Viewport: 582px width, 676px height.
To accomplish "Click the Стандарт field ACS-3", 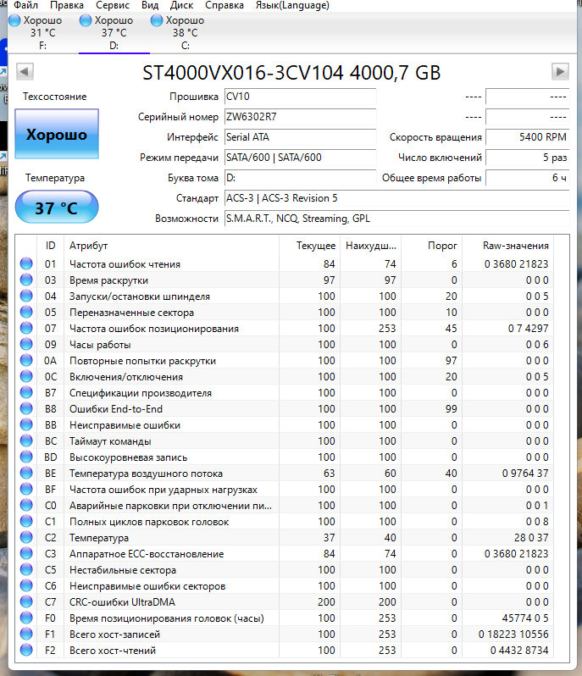I will (396, 198).
